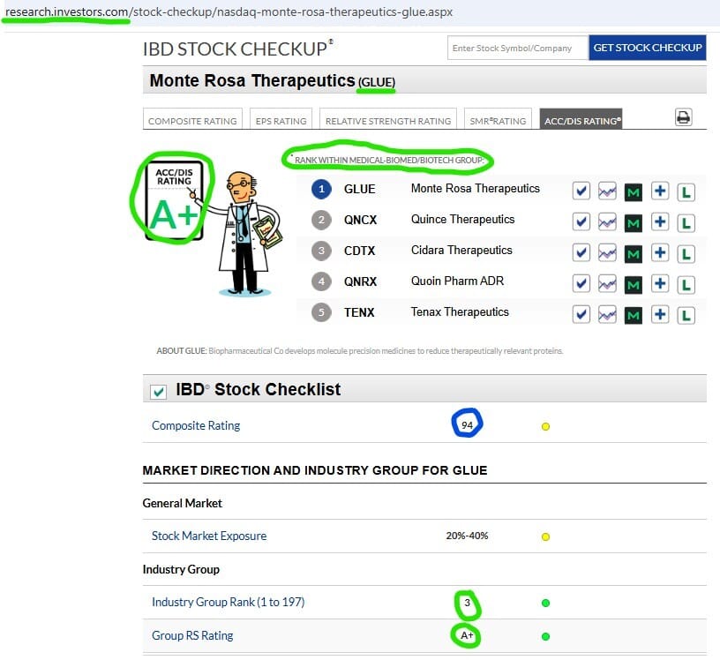Click the L icon in GLUE row

pos(686,192)
